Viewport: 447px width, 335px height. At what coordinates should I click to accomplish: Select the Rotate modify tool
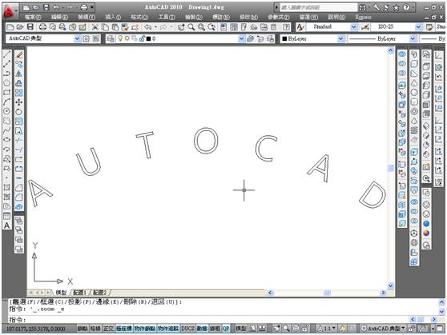click(18, 112)
